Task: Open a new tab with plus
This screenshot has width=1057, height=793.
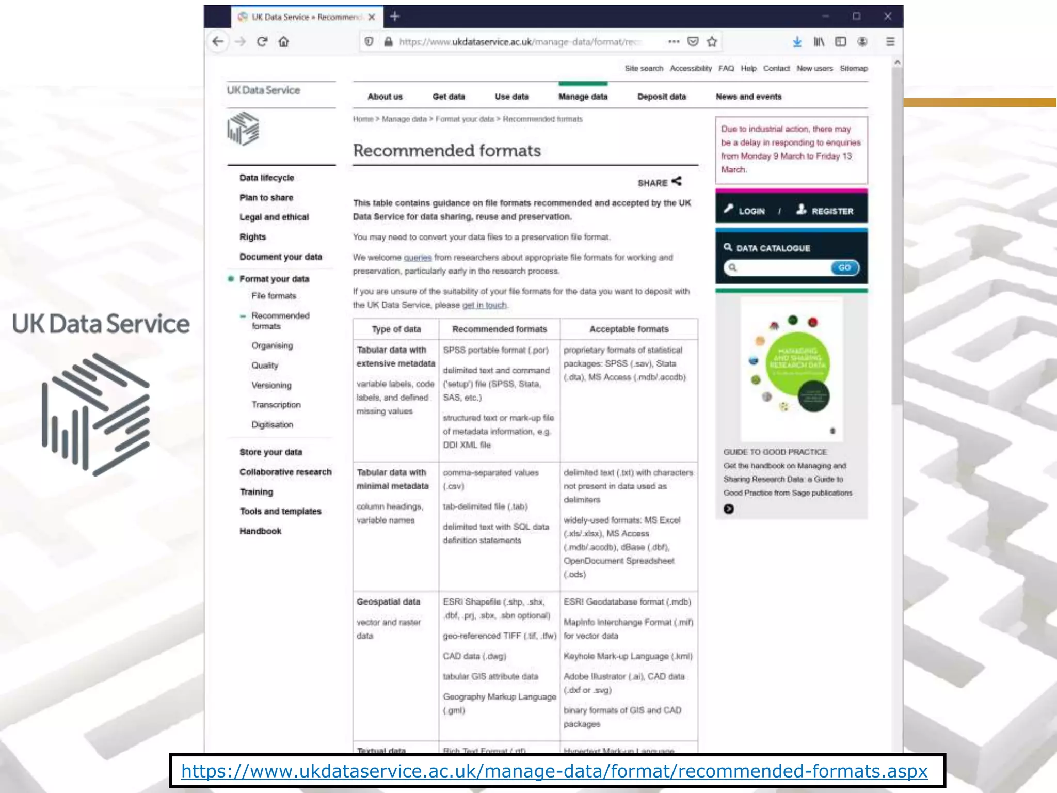Action: pyautogui.click(x=395, y=17)
